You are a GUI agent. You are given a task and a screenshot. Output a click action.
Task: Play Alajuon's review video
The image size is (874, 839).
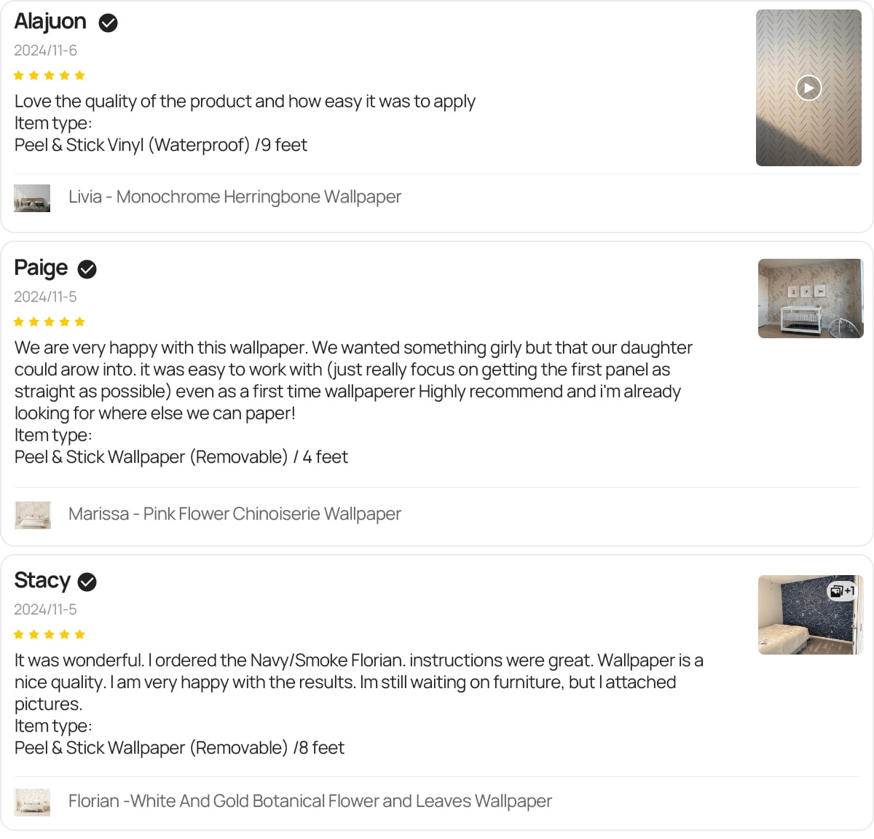[x=808, y=87]
